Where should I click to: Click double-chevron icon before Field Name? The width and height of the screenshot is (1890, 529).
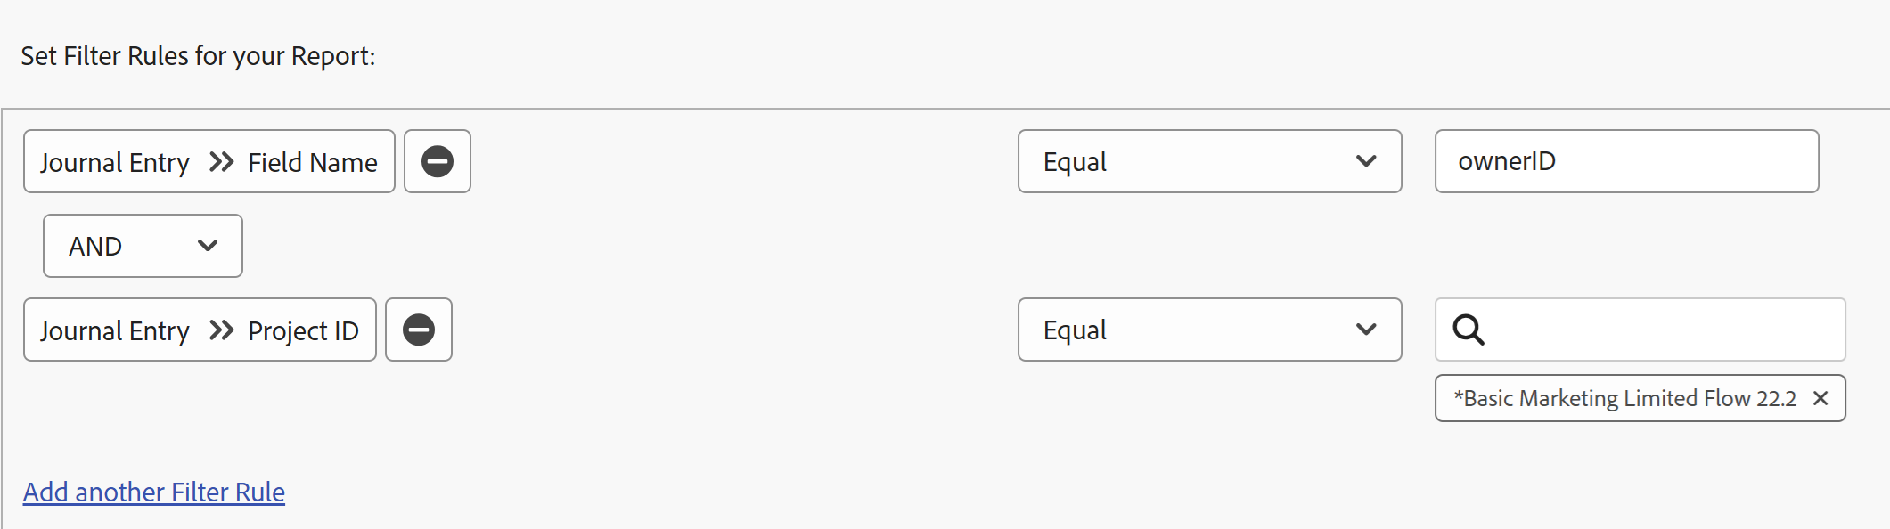click(x=221, y=161)
